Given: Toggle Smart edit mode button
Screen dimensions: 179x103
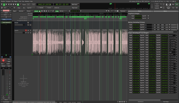Looking at the screenshot, I should point(36,11).
